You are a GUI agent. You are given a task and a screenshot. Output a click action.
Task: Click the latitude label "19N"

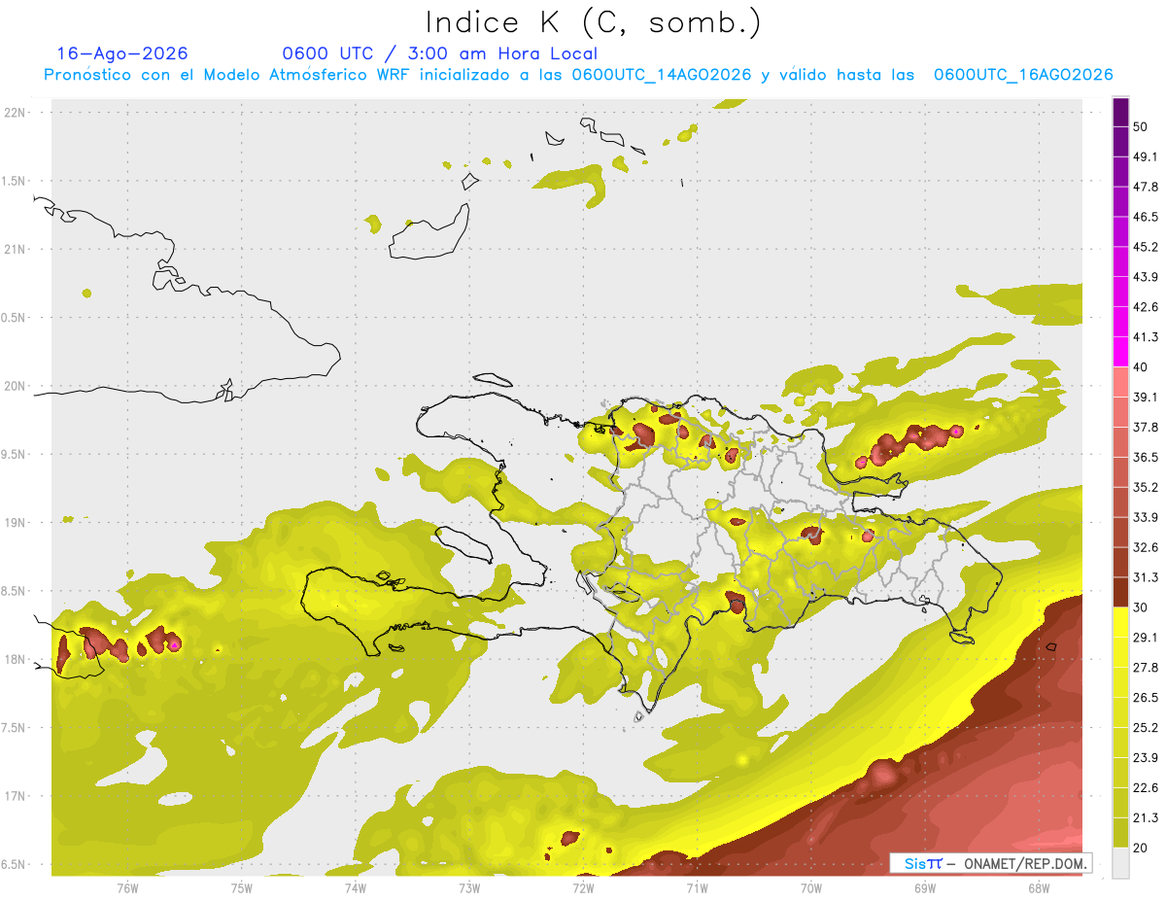point(16,523)
